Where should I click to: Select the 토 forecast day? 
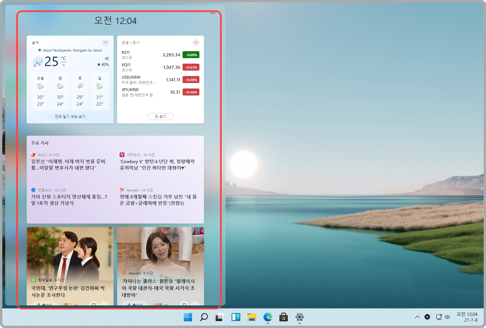click(80, 91)
